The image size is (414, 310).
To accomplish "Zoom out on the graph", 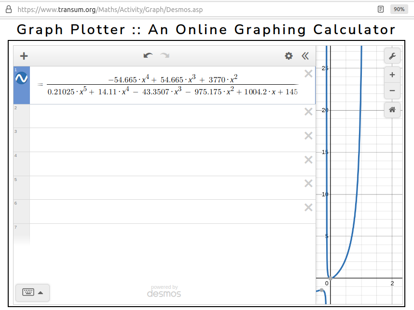I will click(392, 90).
